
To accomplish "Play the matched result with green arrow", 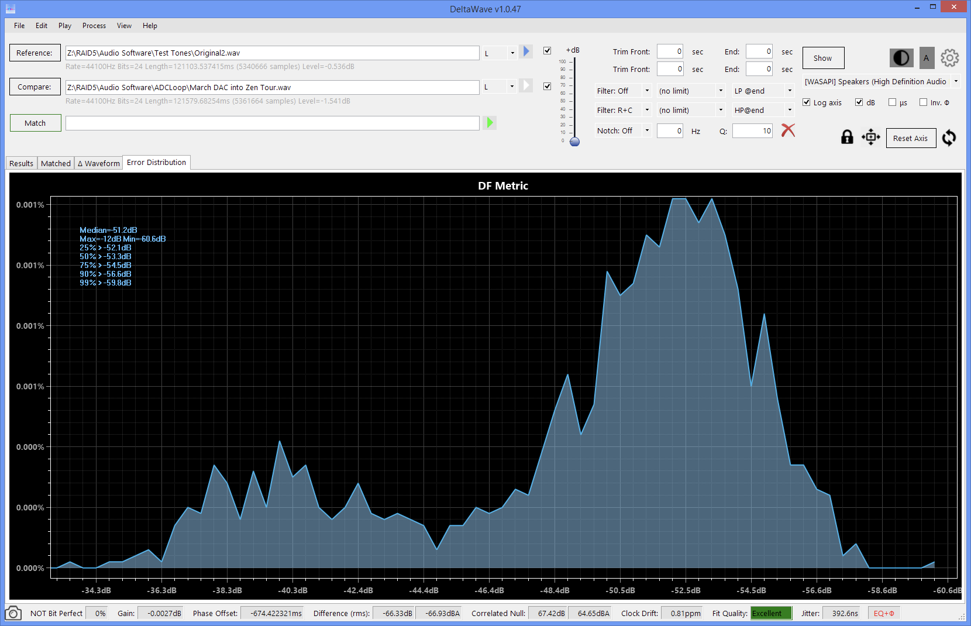I will [490, 122].
